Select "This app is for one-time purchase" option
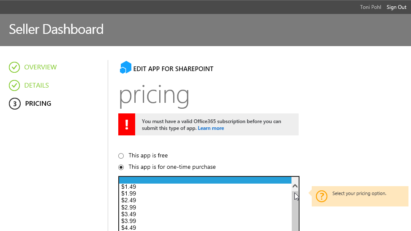411x231 pixels. point(121,167)
